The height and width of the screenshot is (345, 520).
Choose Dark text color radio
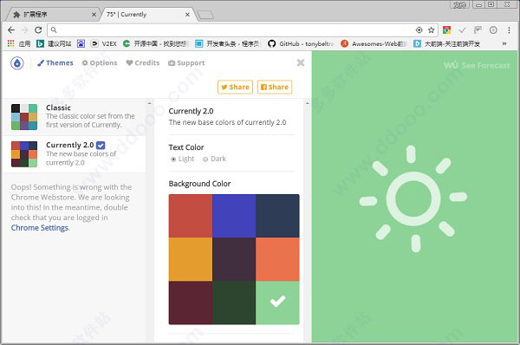(205, 159)
